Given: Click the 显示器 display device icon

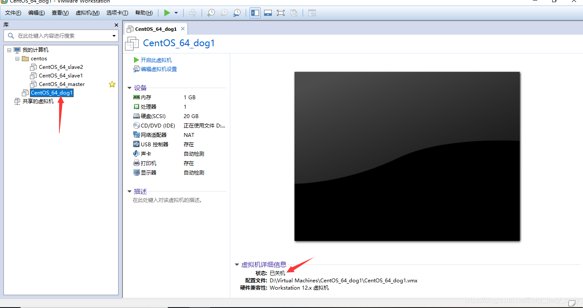Looking at the screenshot, I should (x=137, y=173).
